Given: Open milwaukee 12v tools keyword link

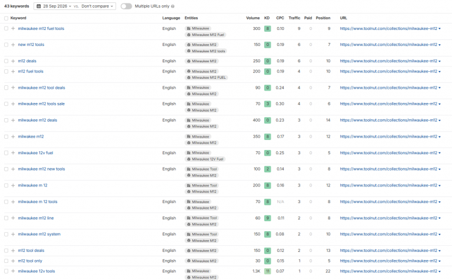Looking at the screenshot, I should tap(36, 271).
